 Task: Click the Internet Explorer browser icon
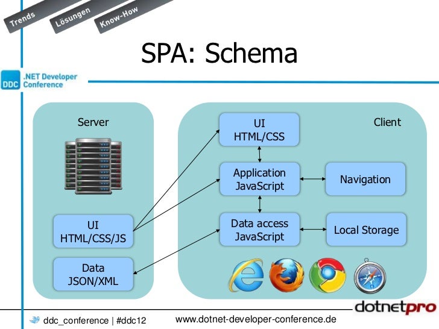(x=247, y=275)
